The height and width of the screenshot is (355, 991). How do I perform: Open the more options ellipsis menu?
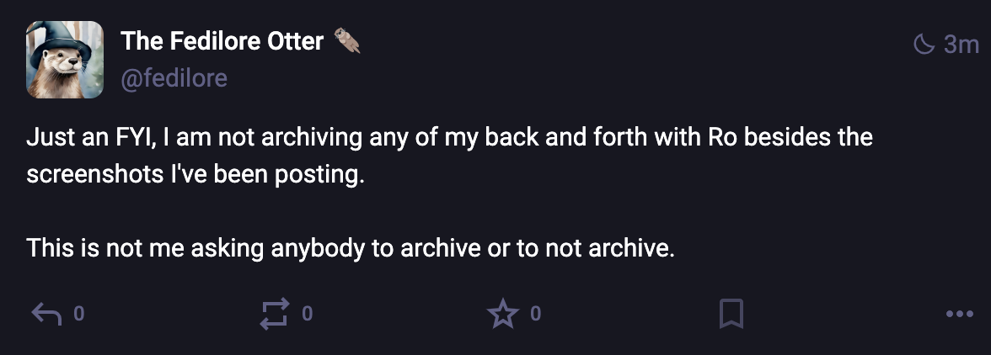click(959, 315)
